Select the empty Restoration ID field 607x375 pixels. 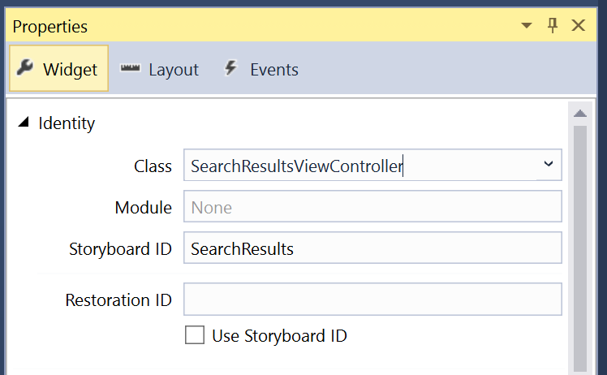(x=372, y=299)
